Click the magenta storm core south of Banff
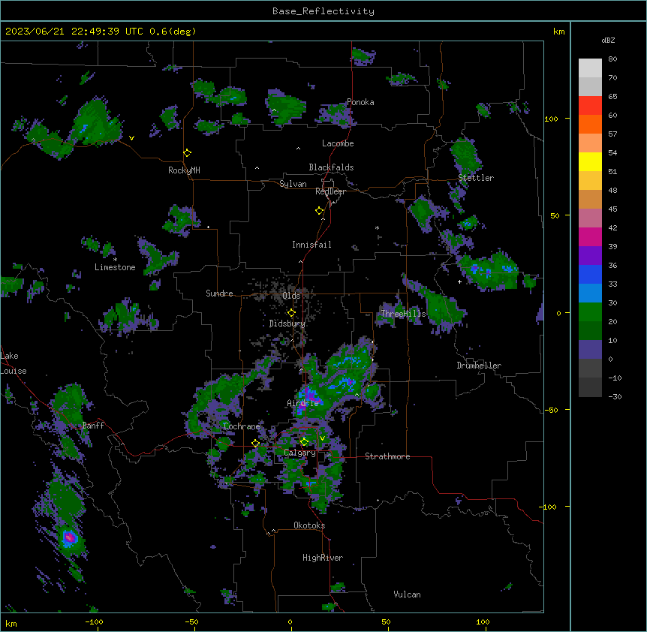This screenshot has height=632, width=647. pyautogui.click(x=70, y=537)
